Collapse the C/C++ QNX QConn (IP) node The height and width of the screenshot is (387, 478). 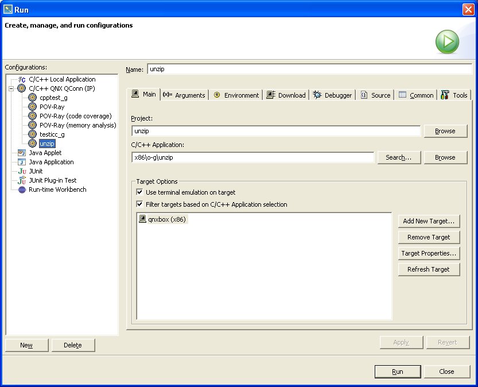(x=12, y=88)
